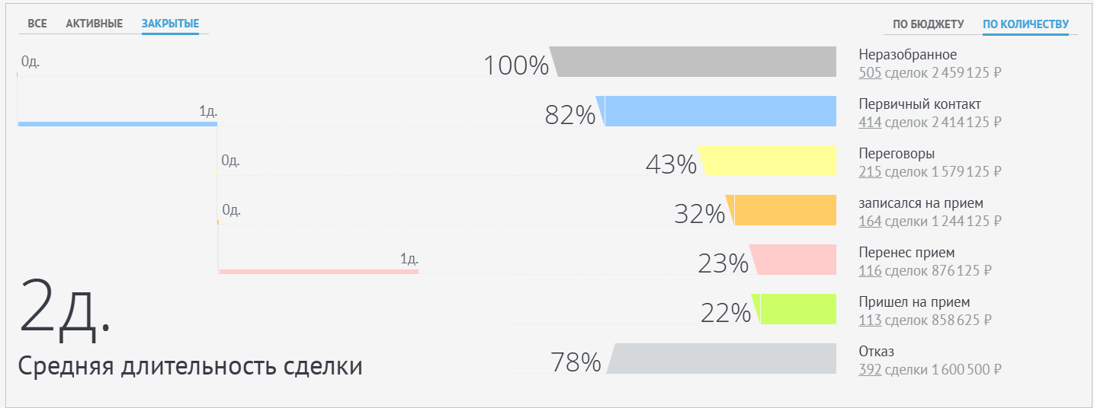
Task: Switch view to ПО БЮДЖЕТУ
Action: 929,24
